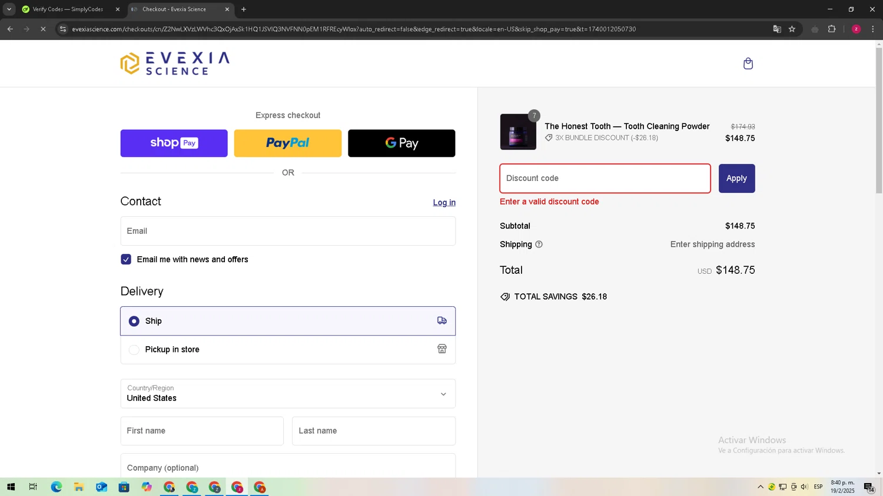Viewport: 883px width, 496px height.
Task: Uncheck Email me with news and offers
Action: point(126,259)
